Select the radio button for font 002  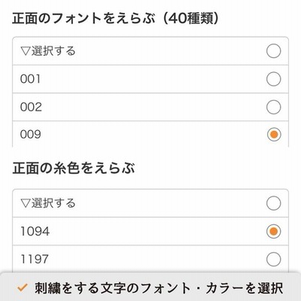click(273, 107)
